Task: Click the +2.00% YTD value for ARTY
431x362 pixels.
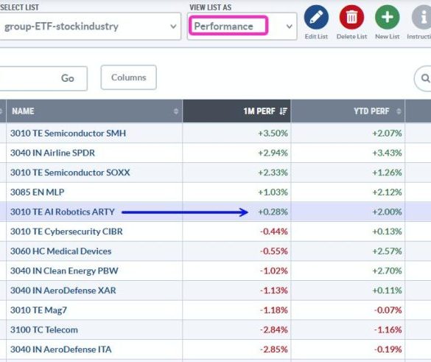Action: (387, 212)
